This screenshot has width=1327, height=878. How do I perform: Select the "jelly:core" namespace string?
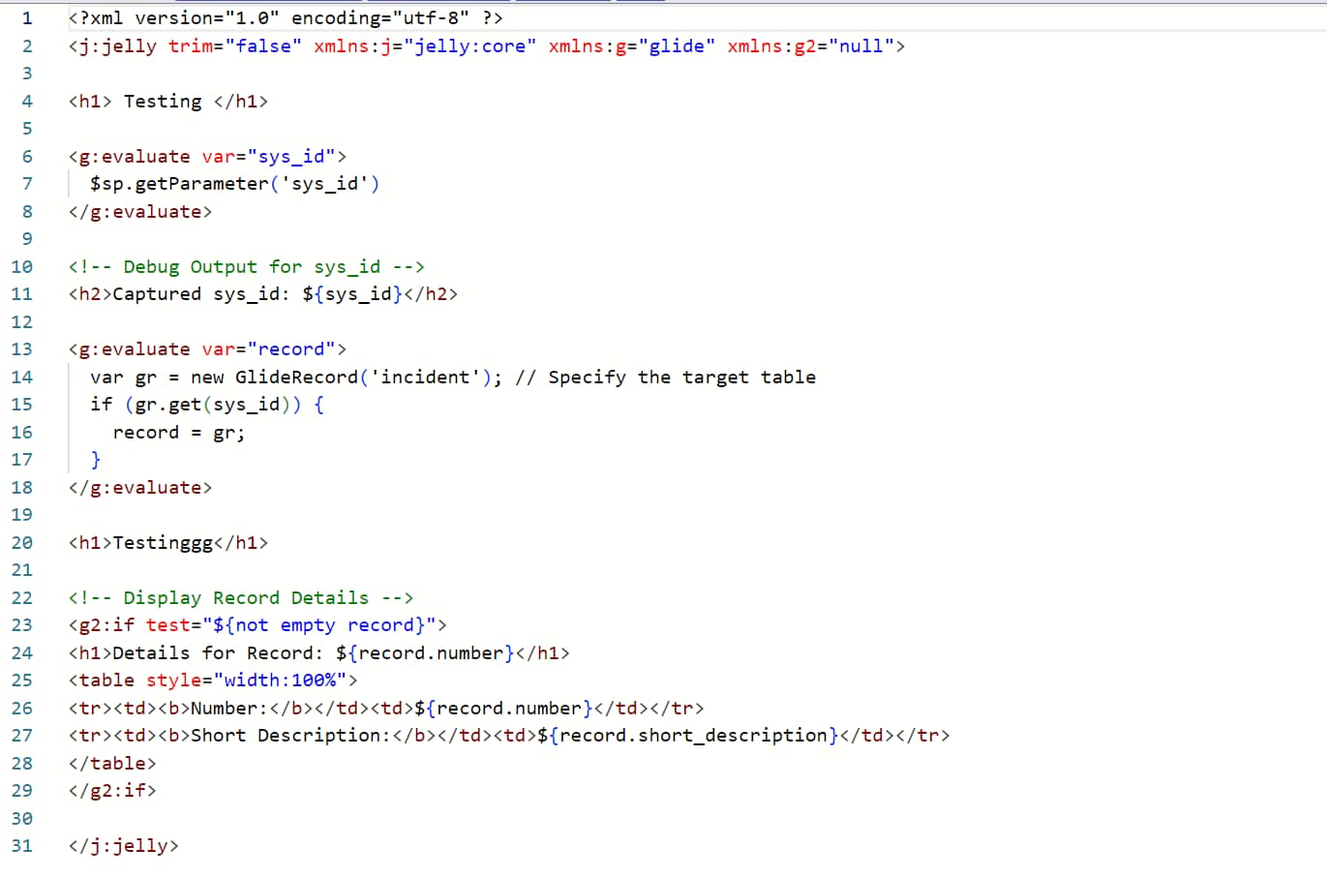point(470,45)
